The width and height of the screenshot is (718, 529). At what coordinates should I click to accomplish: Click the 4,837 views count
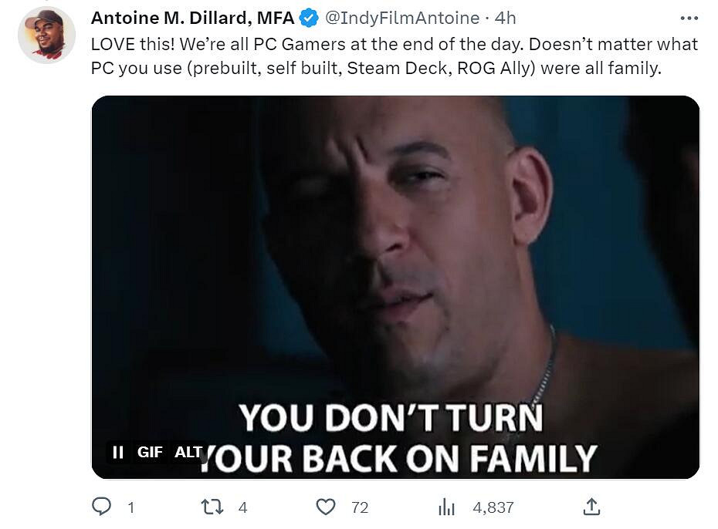coord(493,507)
